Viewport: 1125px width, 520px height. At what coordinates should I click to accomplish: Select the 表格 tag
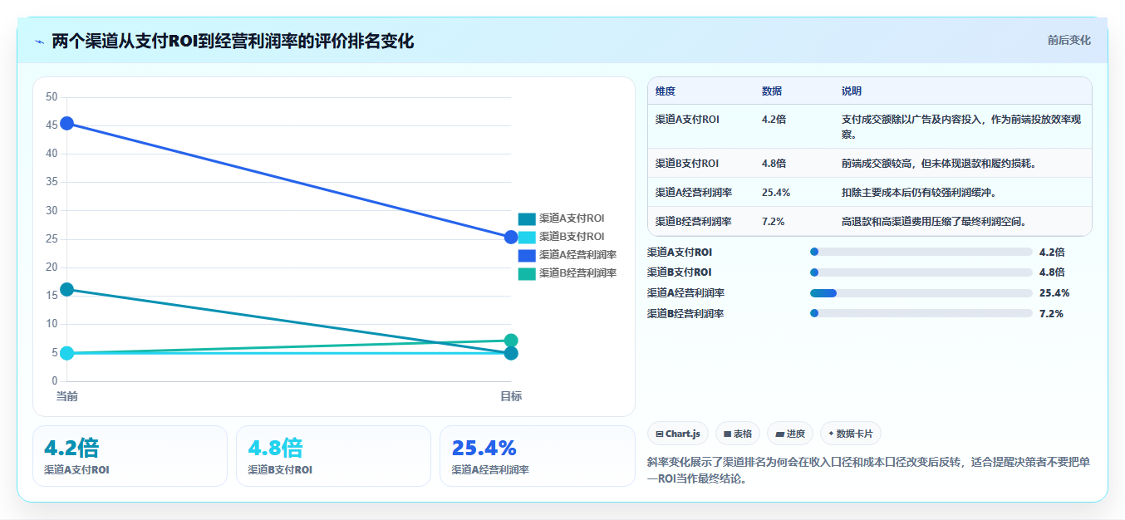click(x=738, y=434)
